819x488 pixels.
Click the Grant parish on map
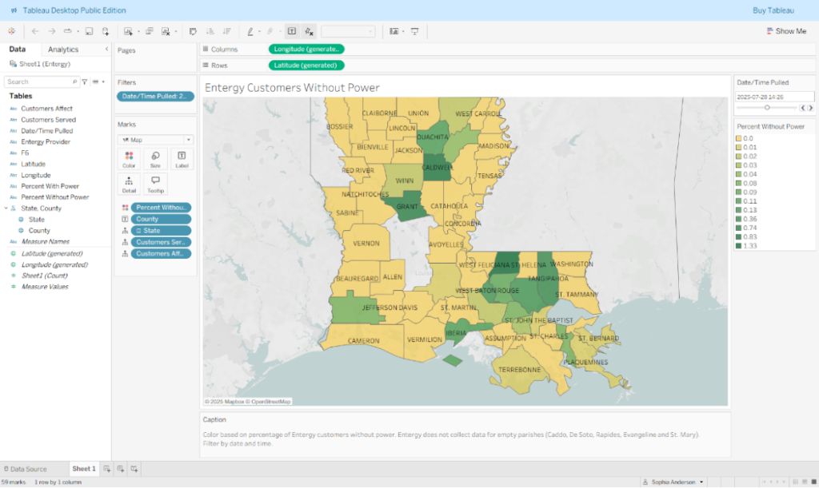[x=406, y=207]
